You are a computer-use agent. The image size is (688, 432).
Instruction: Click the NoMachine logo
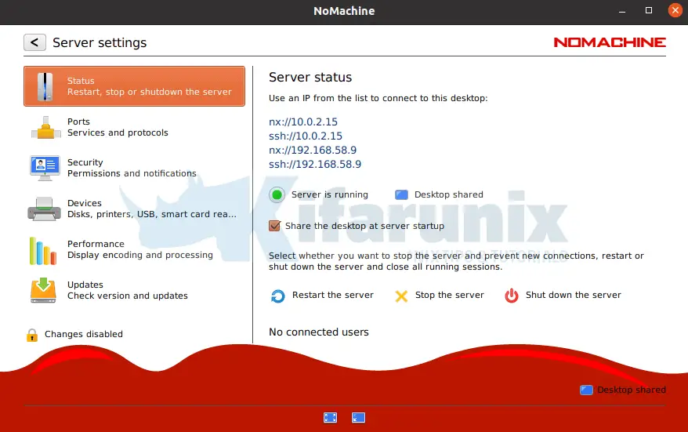tap(610, 42)
